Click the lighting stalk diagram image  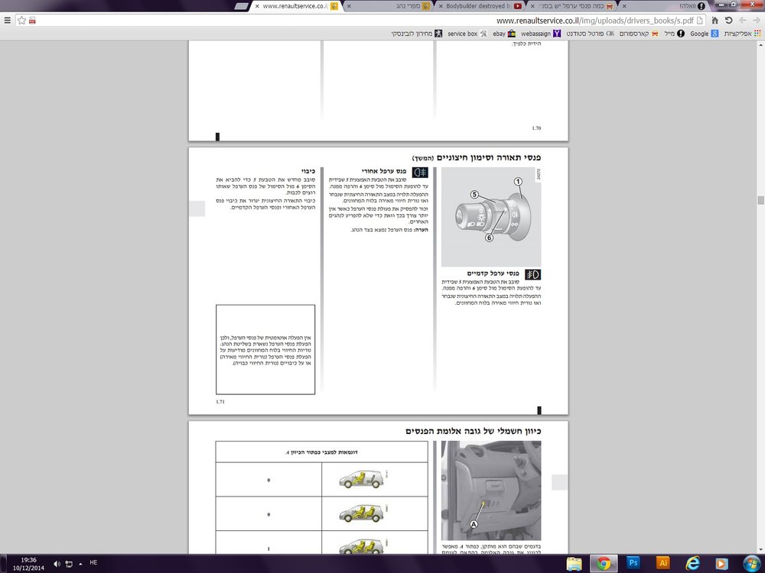[x=491, y=217]
